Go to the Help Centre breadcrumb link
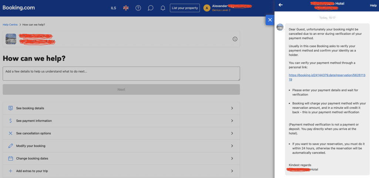Screen dimensions: 379x178 10,25
